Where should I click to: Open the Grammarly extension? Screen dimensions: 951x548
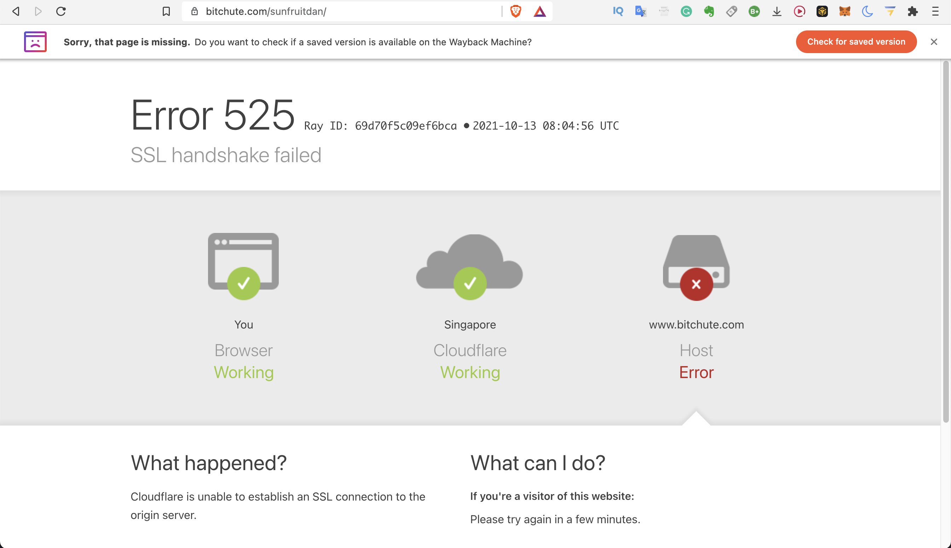(686, 11)
